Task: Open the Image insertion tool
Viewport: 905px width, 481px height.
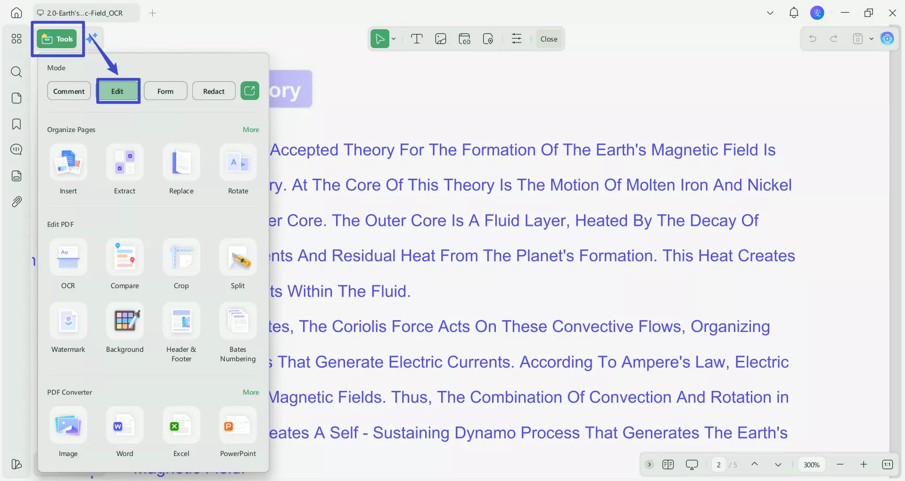Action: 441,39
